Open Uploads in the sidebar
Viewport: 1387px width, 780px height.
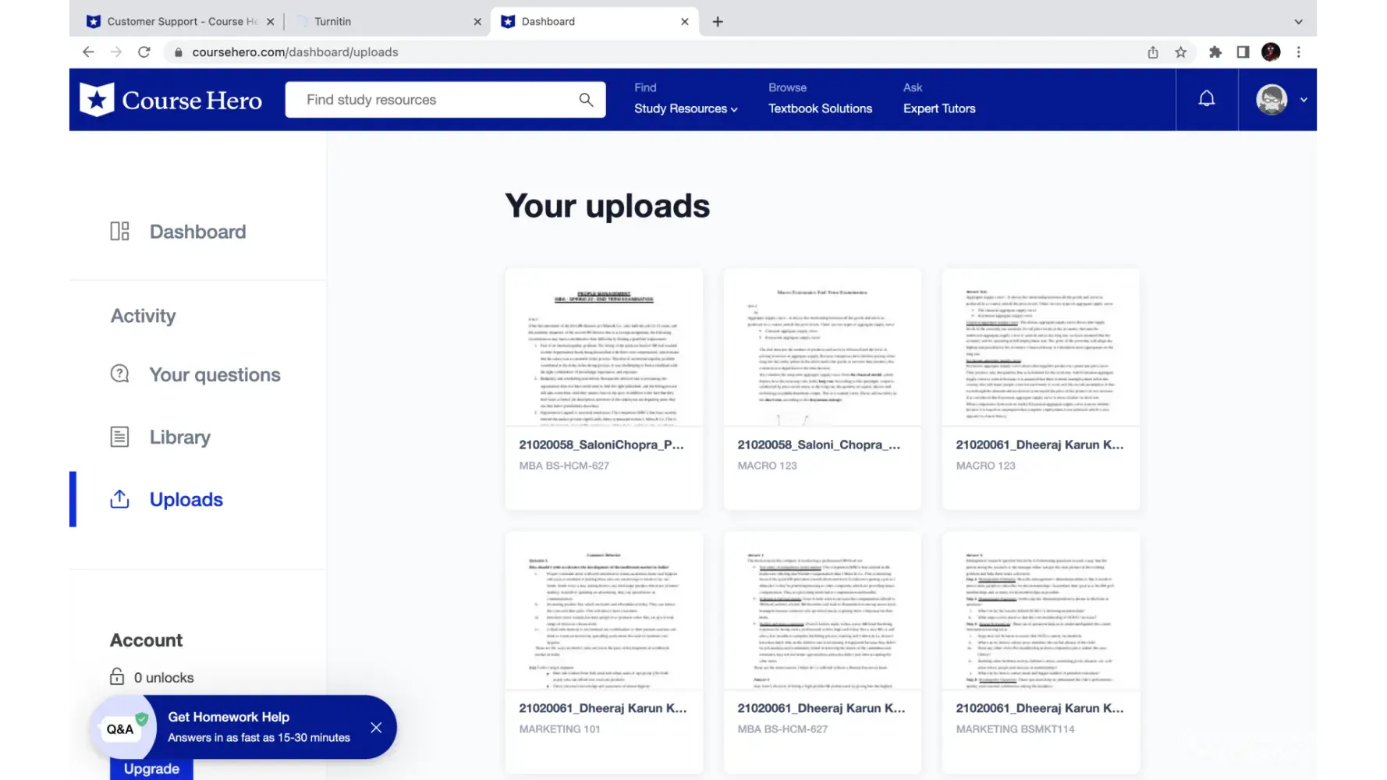click(186, 500)
